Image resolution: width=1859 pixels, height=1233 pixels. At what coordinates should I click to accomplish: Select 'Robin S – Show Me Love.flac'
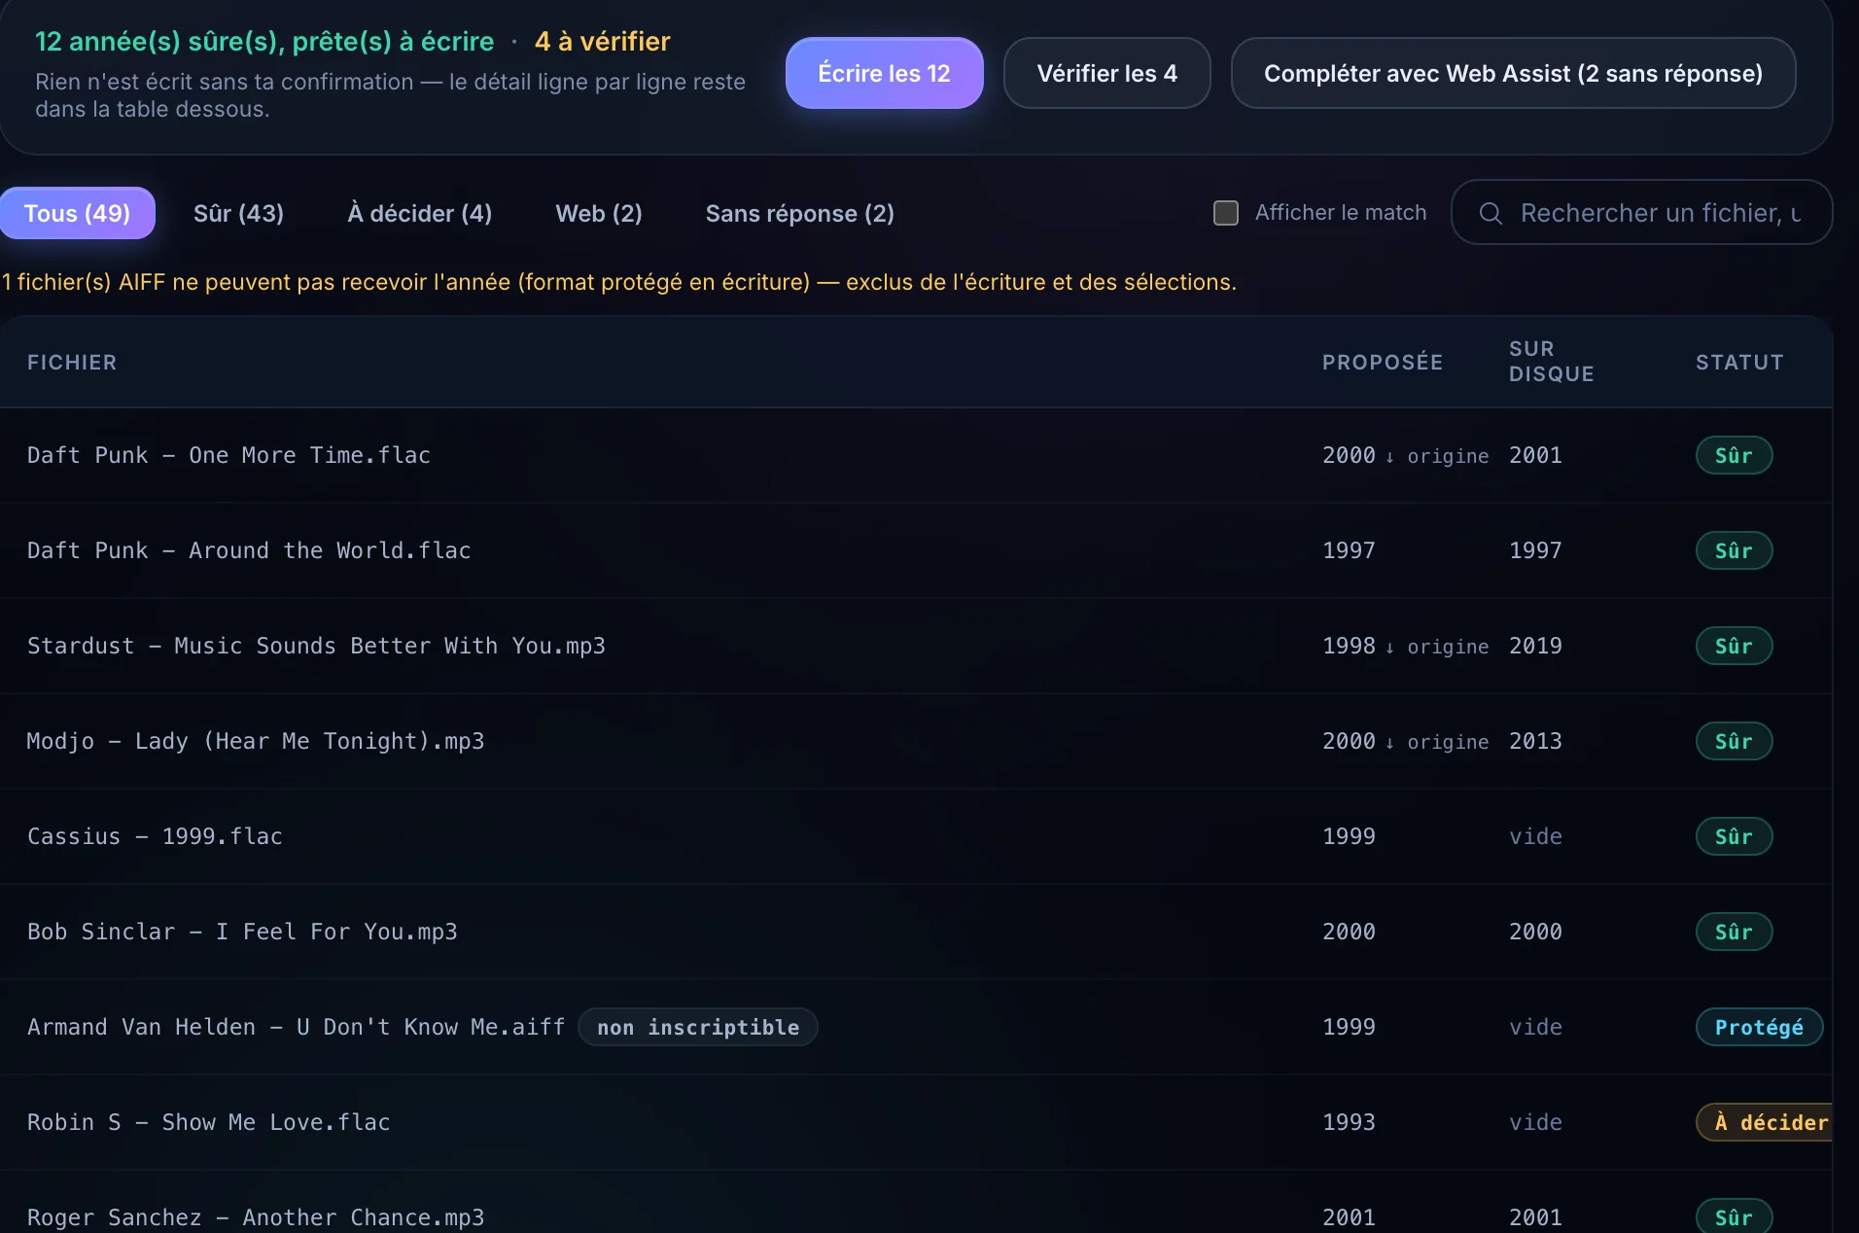(x=208, y=1122)
